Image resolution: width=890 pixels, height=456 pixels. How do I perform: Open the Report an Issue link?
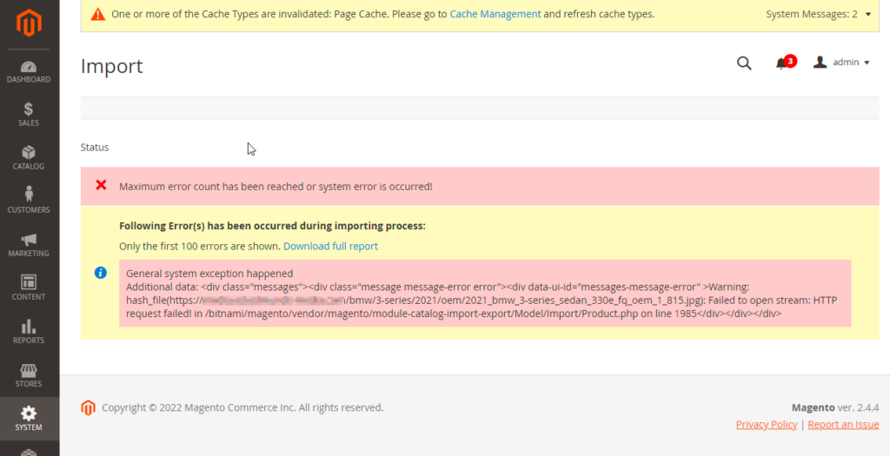click(x=843, y=424)
